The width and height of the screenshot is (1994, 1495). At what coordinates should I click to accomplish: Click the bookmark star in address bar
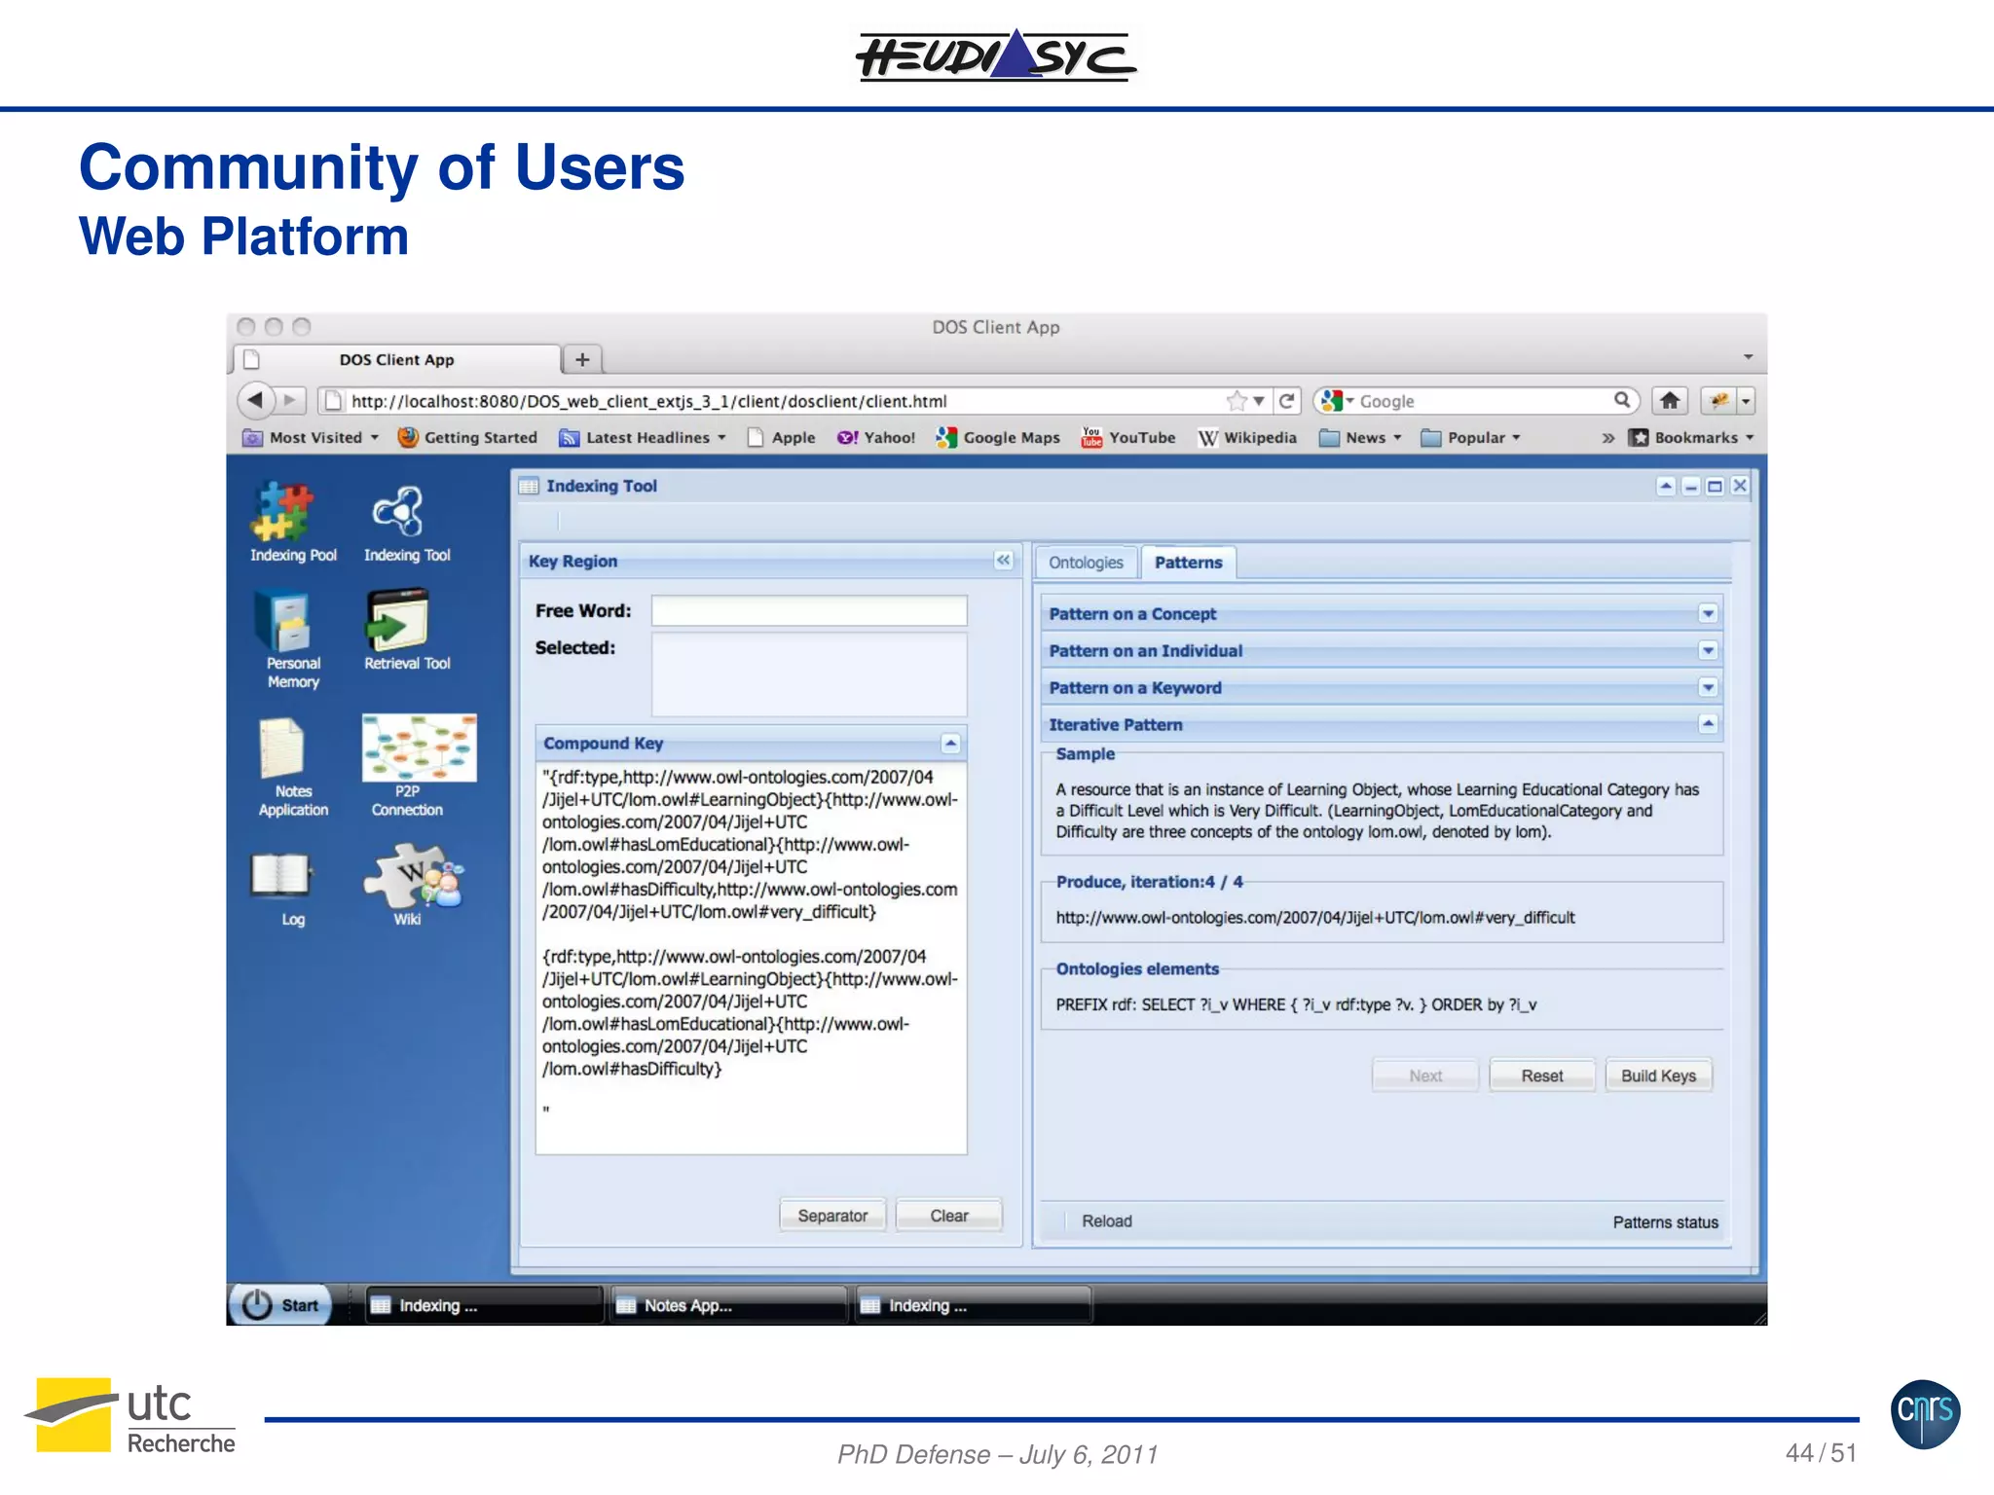pos(1237,400)
